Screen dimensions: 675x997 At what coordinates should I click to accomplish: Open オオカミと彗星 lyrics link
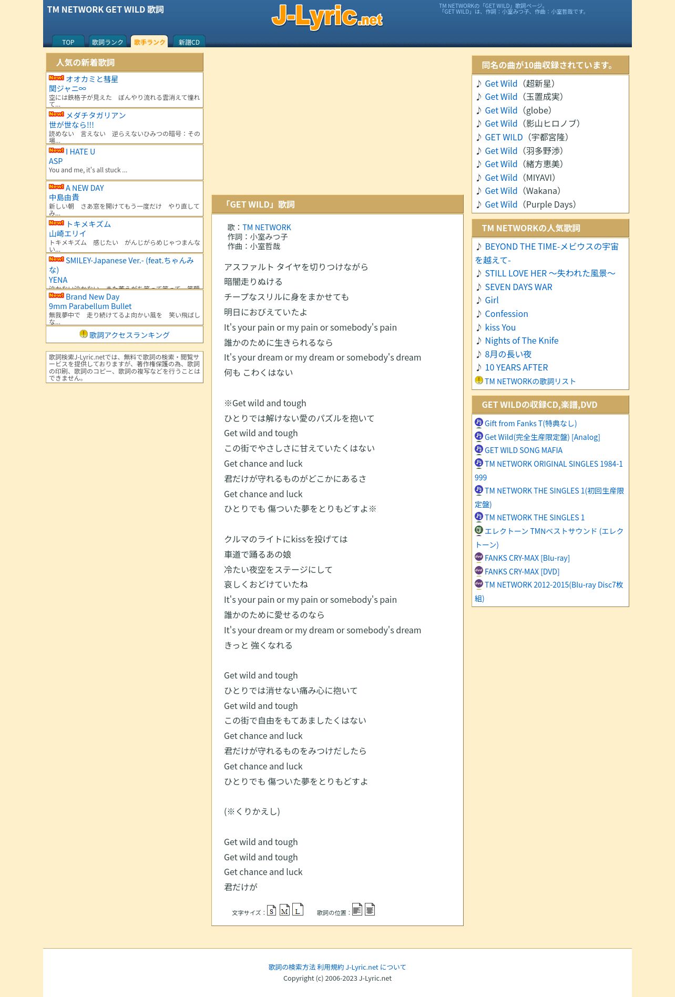[x=92, y=79]
